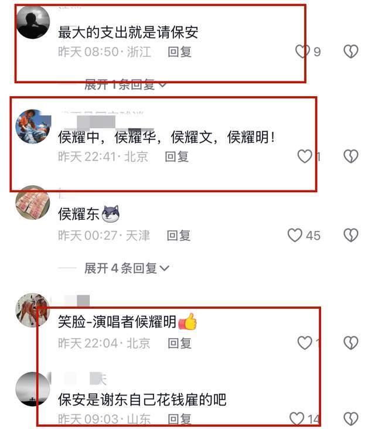
Task: Like the 侯耀东 comment with 45 likes
Action: (x=295, y=235)
